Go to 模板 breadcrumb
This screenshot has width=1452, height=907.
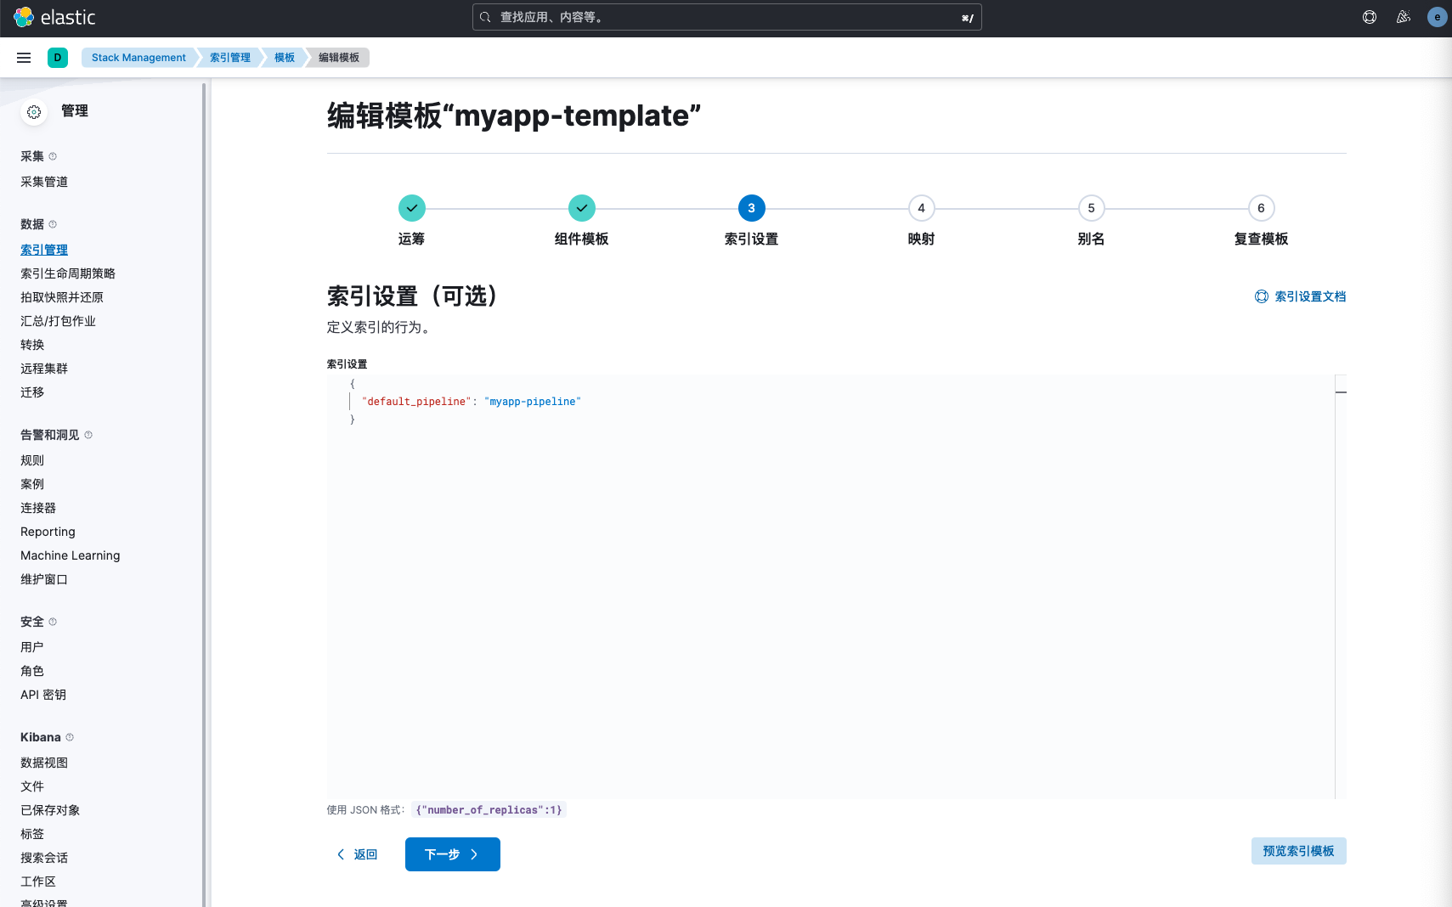point(285,58)
